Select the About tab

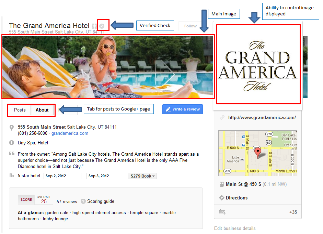click(x=42, y=110)
